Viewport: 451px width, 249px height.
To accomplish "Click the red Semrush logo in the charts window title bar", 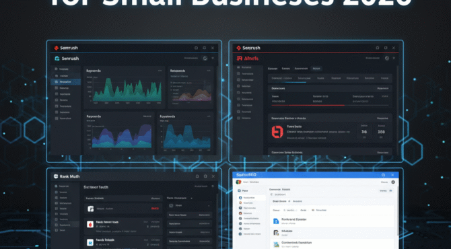I will pos(57,48).
